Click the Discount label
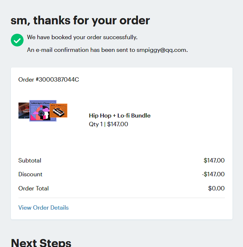The image size is (243, 247). point(30,174)
